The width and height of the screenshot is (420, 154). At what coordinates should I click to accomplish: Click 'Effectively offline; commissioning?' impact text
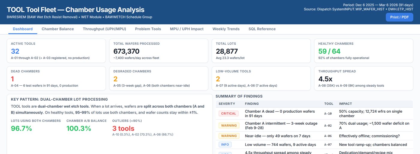tap(369, 136)
